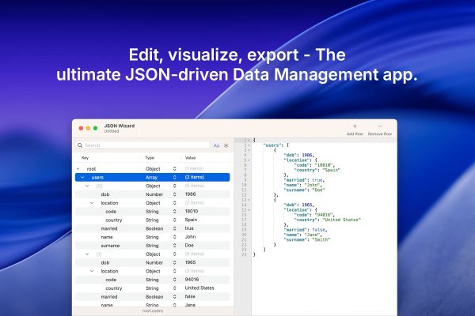Click the Add Row plus icon
The width and height of the screenshot is (475, 316).
click(355, 126)
